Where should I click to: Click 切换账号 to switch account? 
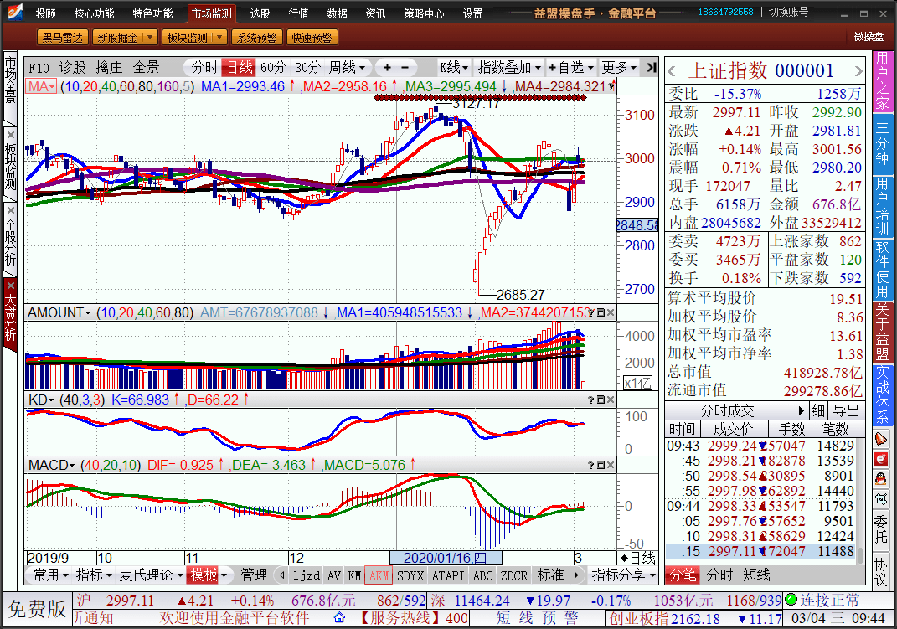[x=788, y=12]
